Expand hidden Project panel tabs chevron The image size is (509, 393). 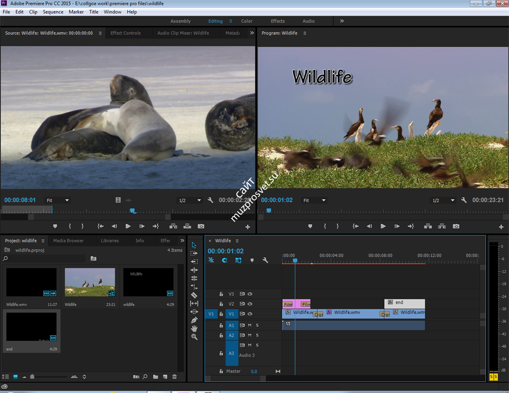point(182,240)
